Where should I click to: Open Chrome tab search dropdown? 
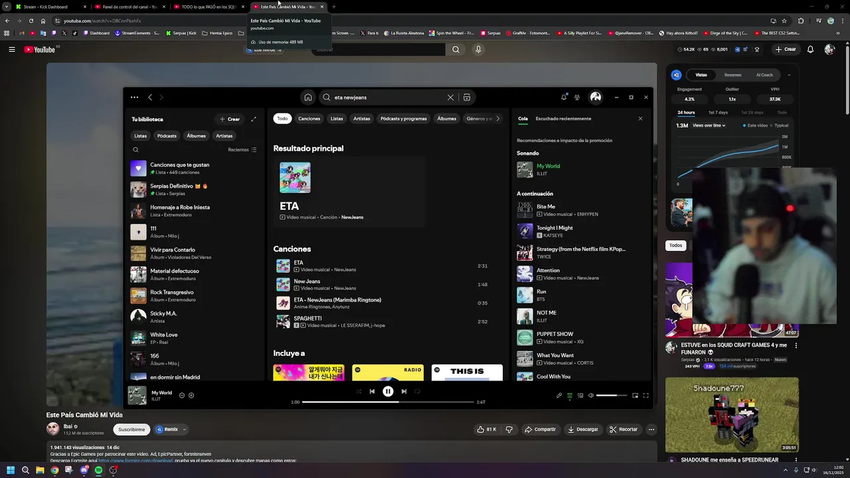pyautogui.click(x=7, y=7)
